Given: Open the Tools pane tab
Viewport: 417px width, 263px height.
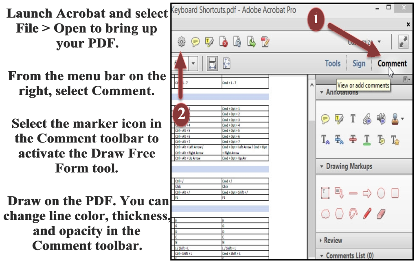Looking at the screenshot, I should [332, 64].
